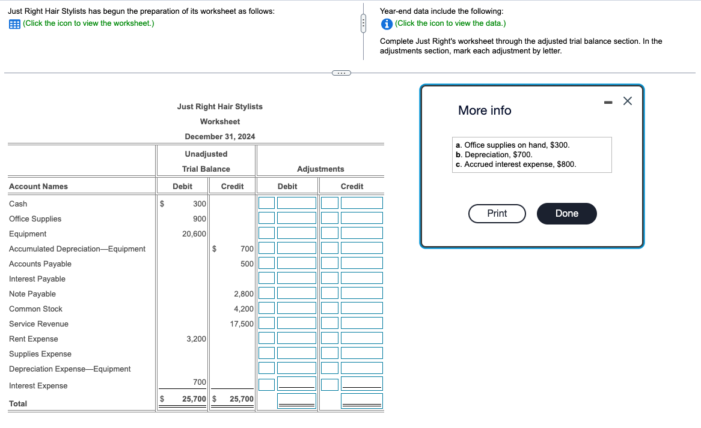Click the 'Supplies Expense' account name

tap(40, 354)
